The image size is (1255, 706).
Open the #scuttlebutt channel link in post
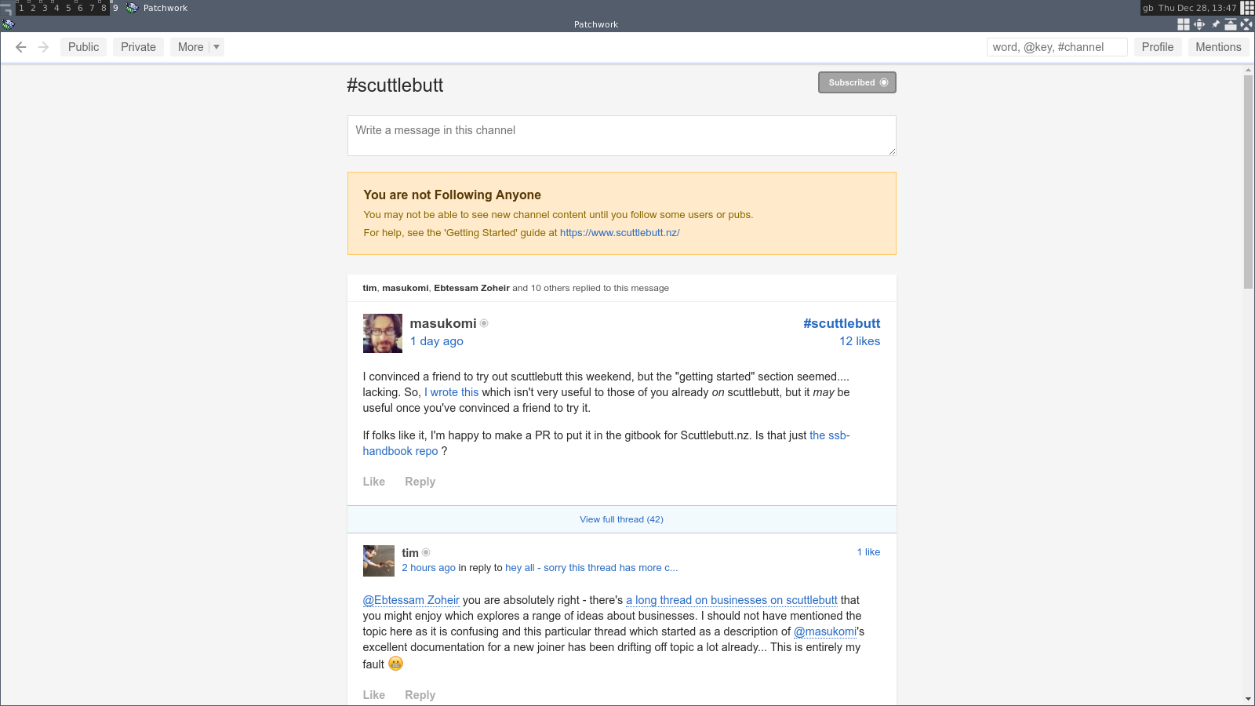pyautogui.click(x=841, y=323)
